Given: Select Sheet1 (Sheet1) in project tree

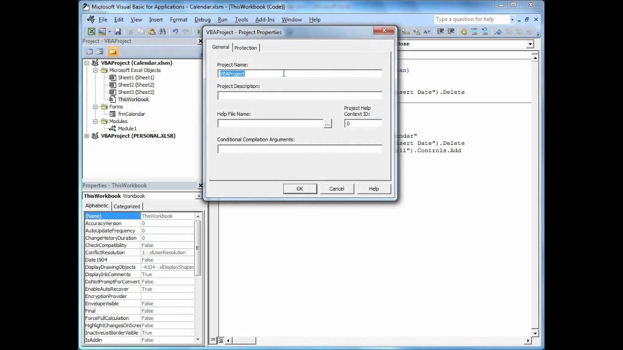Looking at the screenshot, I should [136, 77].
